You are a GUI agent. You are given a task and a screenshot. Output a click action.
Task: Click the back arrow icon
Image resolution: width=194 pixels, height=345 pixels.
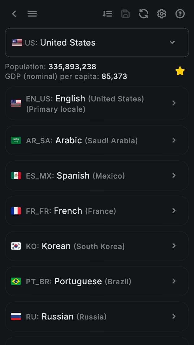pyautogui.click(x=14, y=14)
